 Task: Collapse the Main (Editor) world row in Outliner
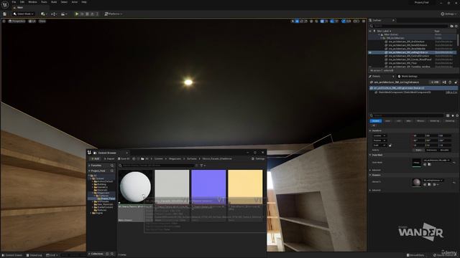[379, 34]
